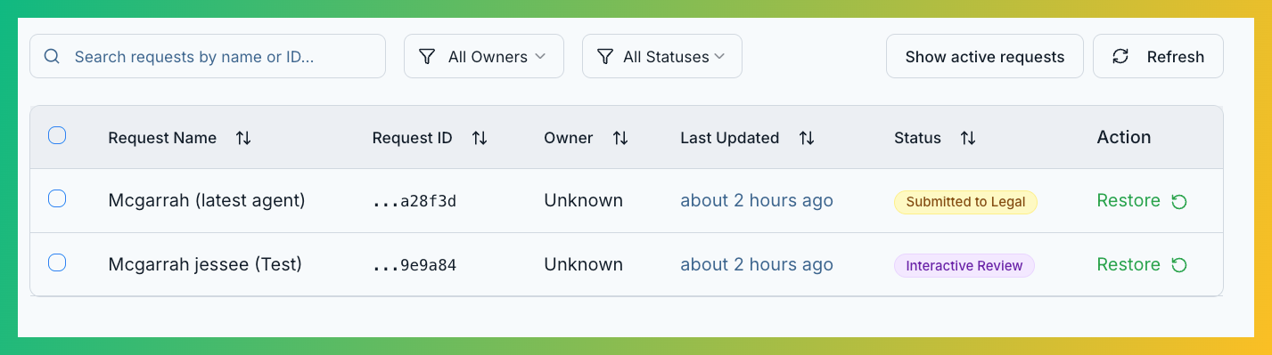1272x355 pixels.
Task: Click last updated time for Mcgarrah (latest agent)
Action: (757, 201)
